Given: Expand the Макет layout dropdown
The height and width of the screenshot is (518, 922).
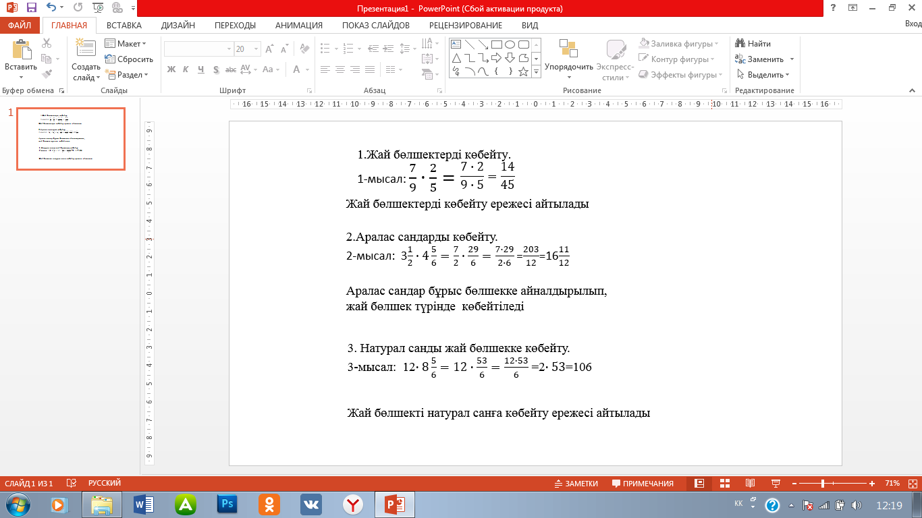Looking at the screenshot, I should point(126,44).
